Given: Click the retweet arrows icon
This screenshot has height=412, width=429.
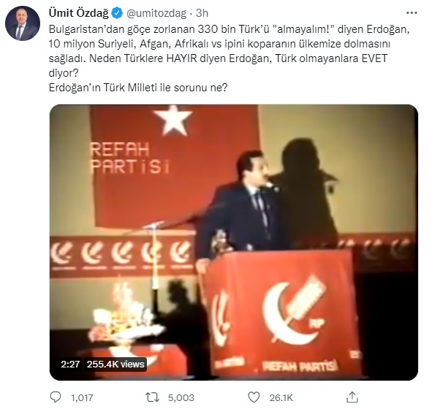Looking at the screenshot, I should click(x=152, y=397).
